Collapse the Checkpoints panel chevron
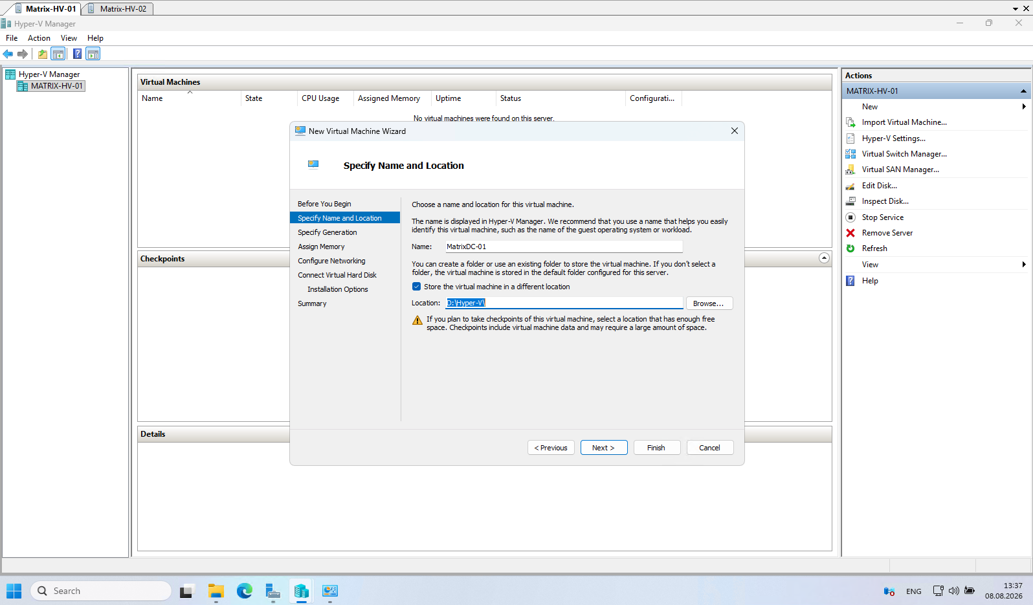 pyautogui.click(x=824, y=258)
